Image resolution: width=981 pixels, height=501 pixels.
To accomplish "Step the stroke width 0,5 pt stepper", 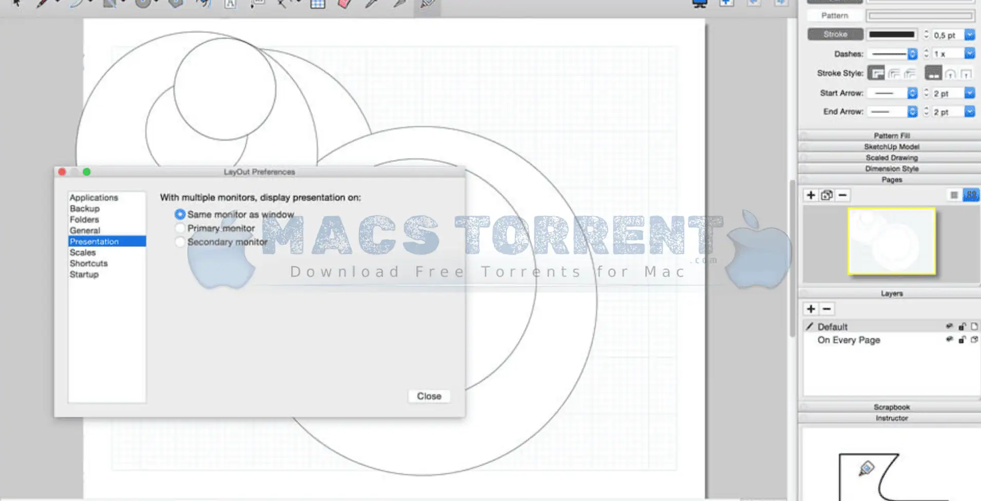I will tap(926, 35).
